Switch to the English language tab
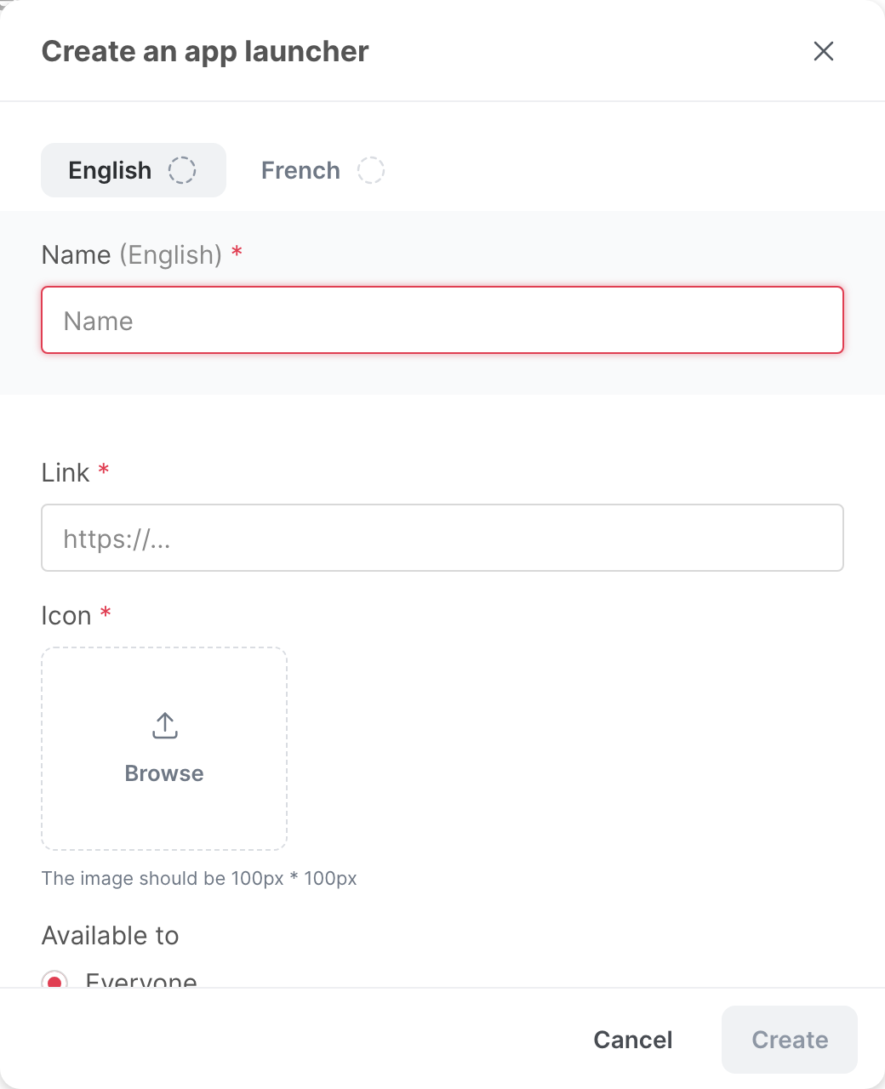885x1089 pixels. click(x=134, y=170)
